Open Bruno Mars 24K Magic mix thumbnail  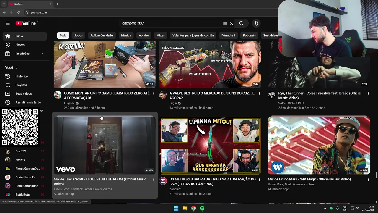click(319, 146)
